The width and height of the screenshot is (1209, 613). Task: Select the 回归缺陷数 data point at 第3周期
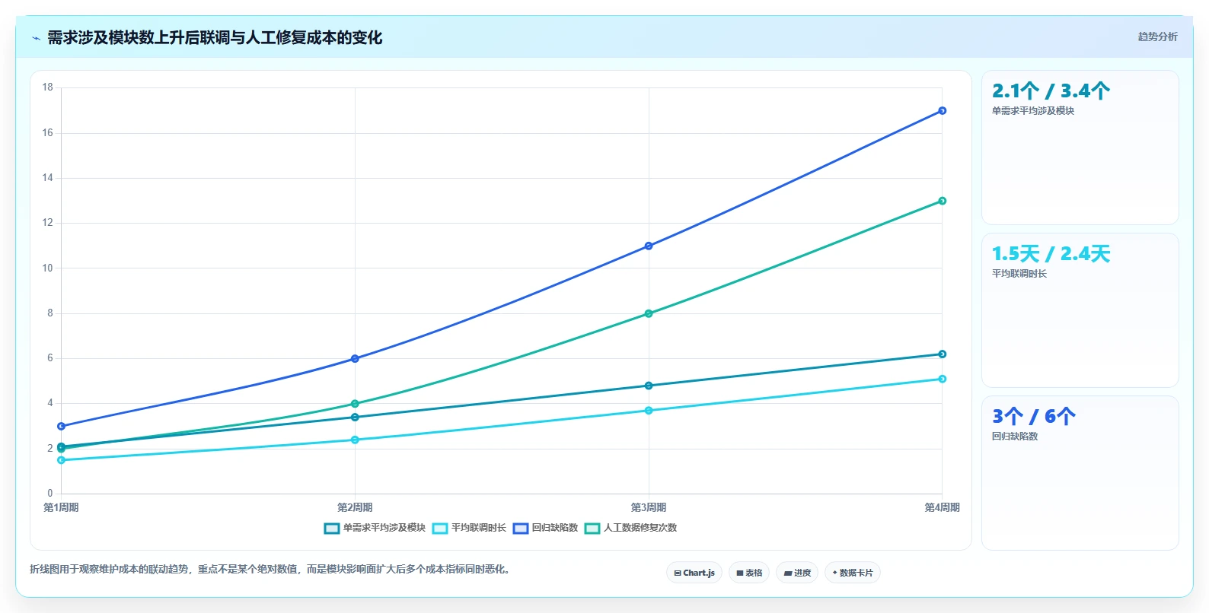[x=649, y=246]
